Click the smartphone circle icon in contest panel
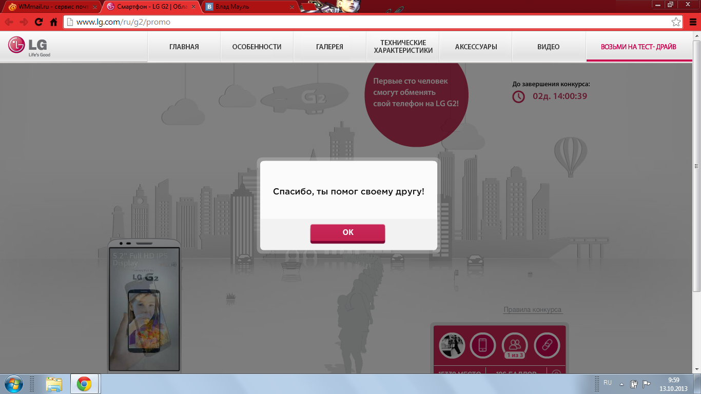Image resolution: width=701 pixels, height=394 pixels. (x=482, y=345)
